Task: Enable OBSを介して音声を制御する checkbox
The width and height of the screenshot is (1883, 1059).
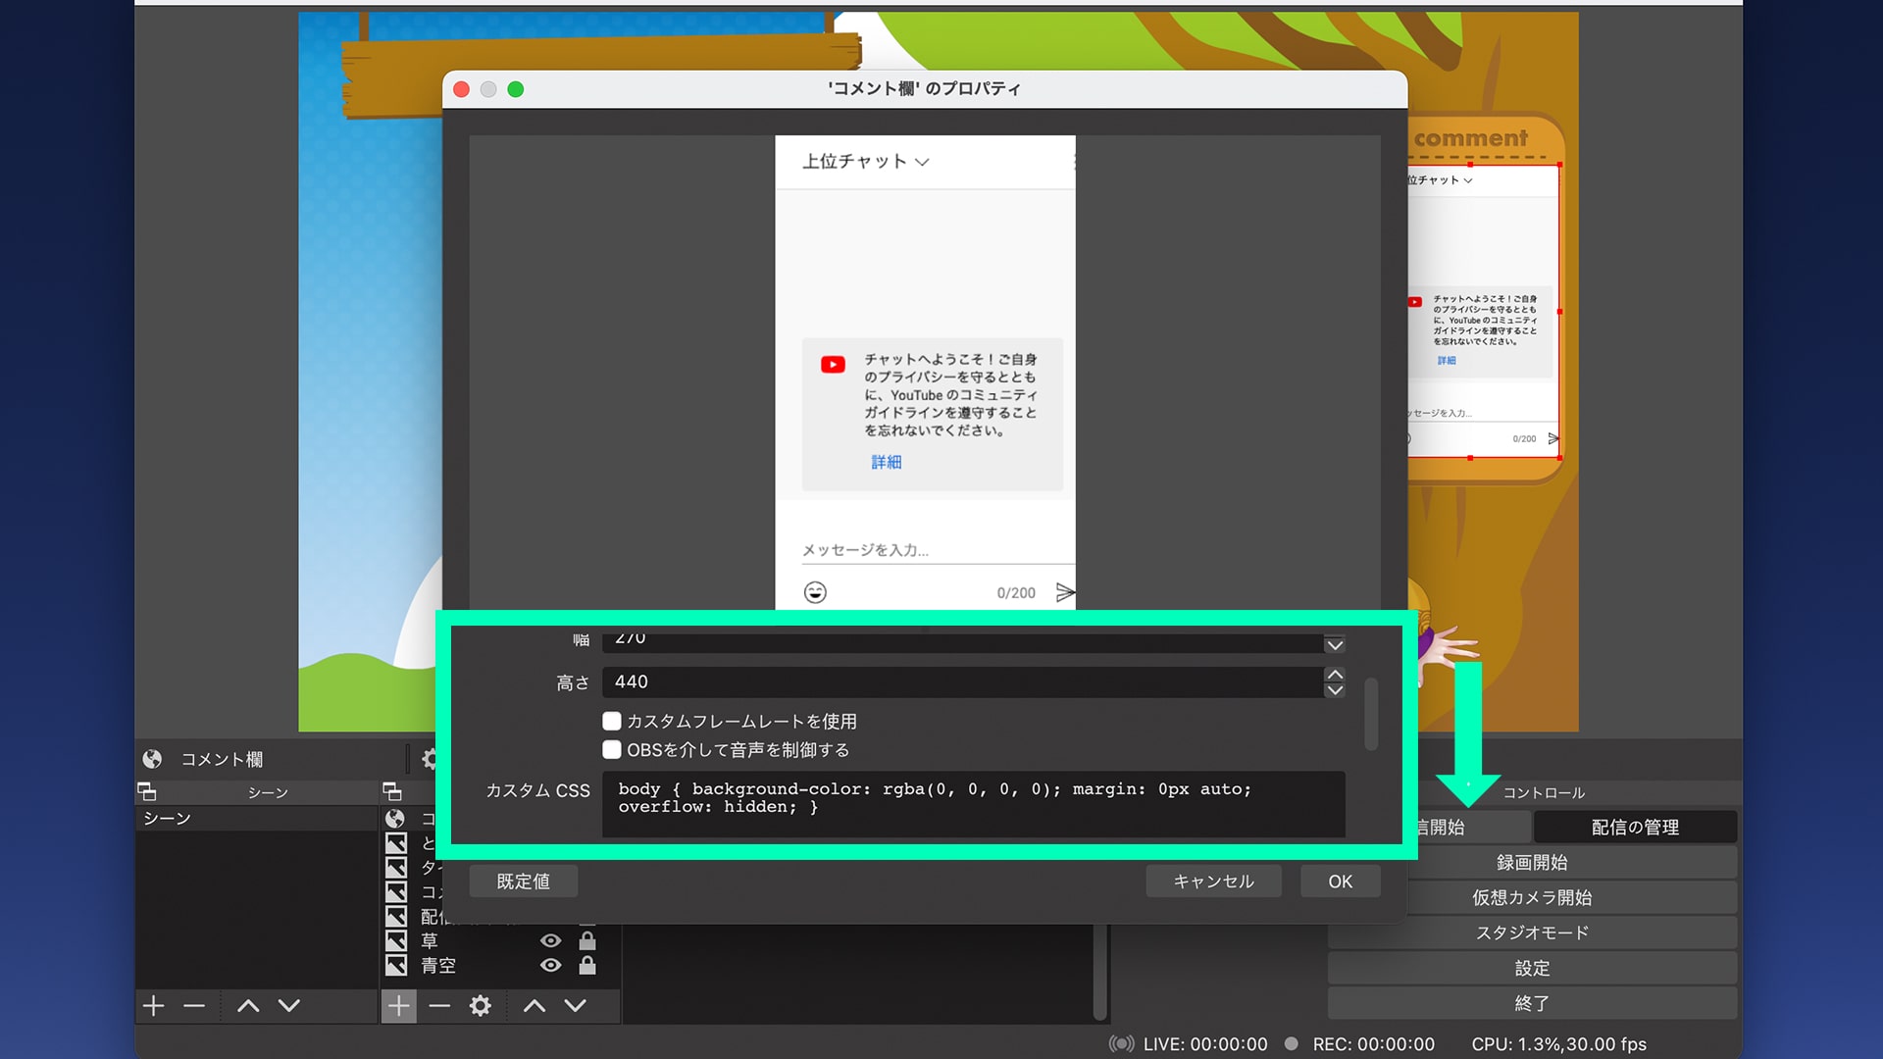Action: pos(611,749)
